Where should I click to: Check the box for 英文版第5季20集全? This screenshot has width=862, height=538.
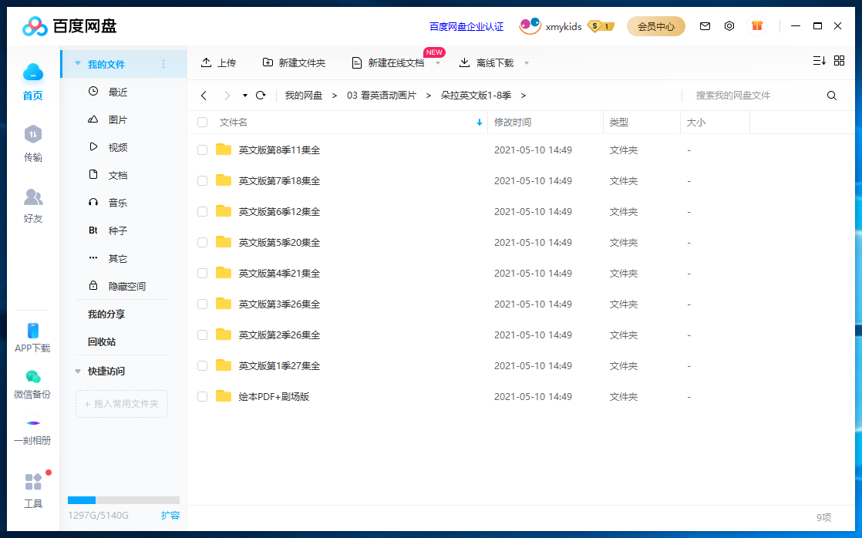pos(202,242)
